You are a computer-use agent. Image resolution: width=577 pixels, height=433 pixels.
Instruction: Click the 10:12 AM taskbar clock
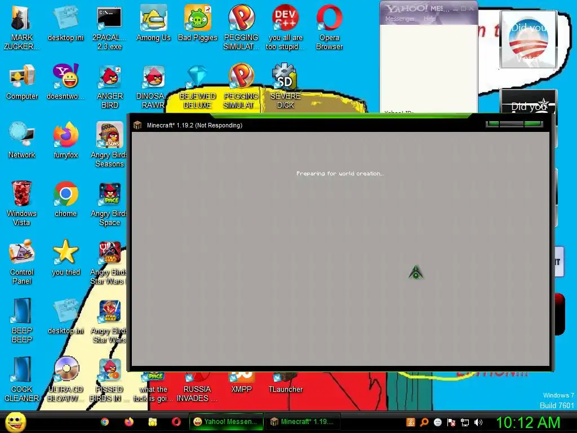(528, 422)
